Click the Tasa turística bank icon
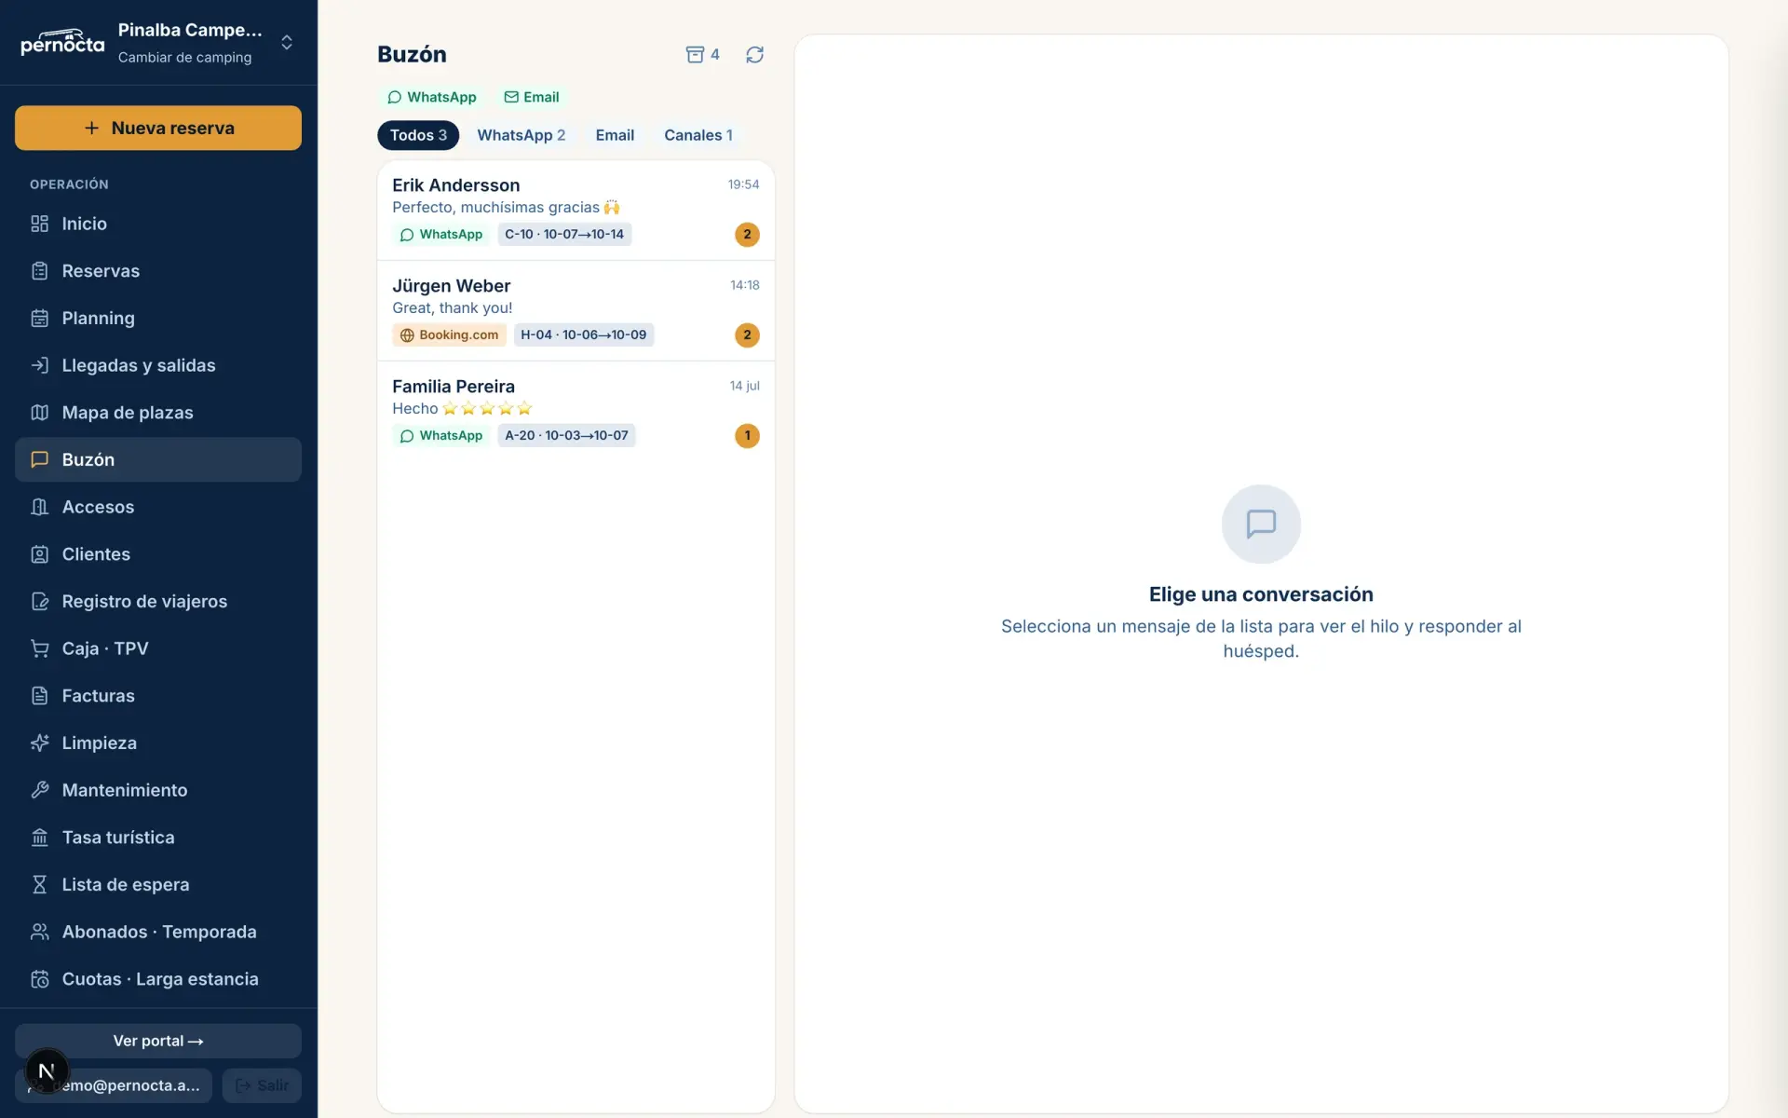The width and height of the screenshot is (1788, 1118). click(39, 838)
